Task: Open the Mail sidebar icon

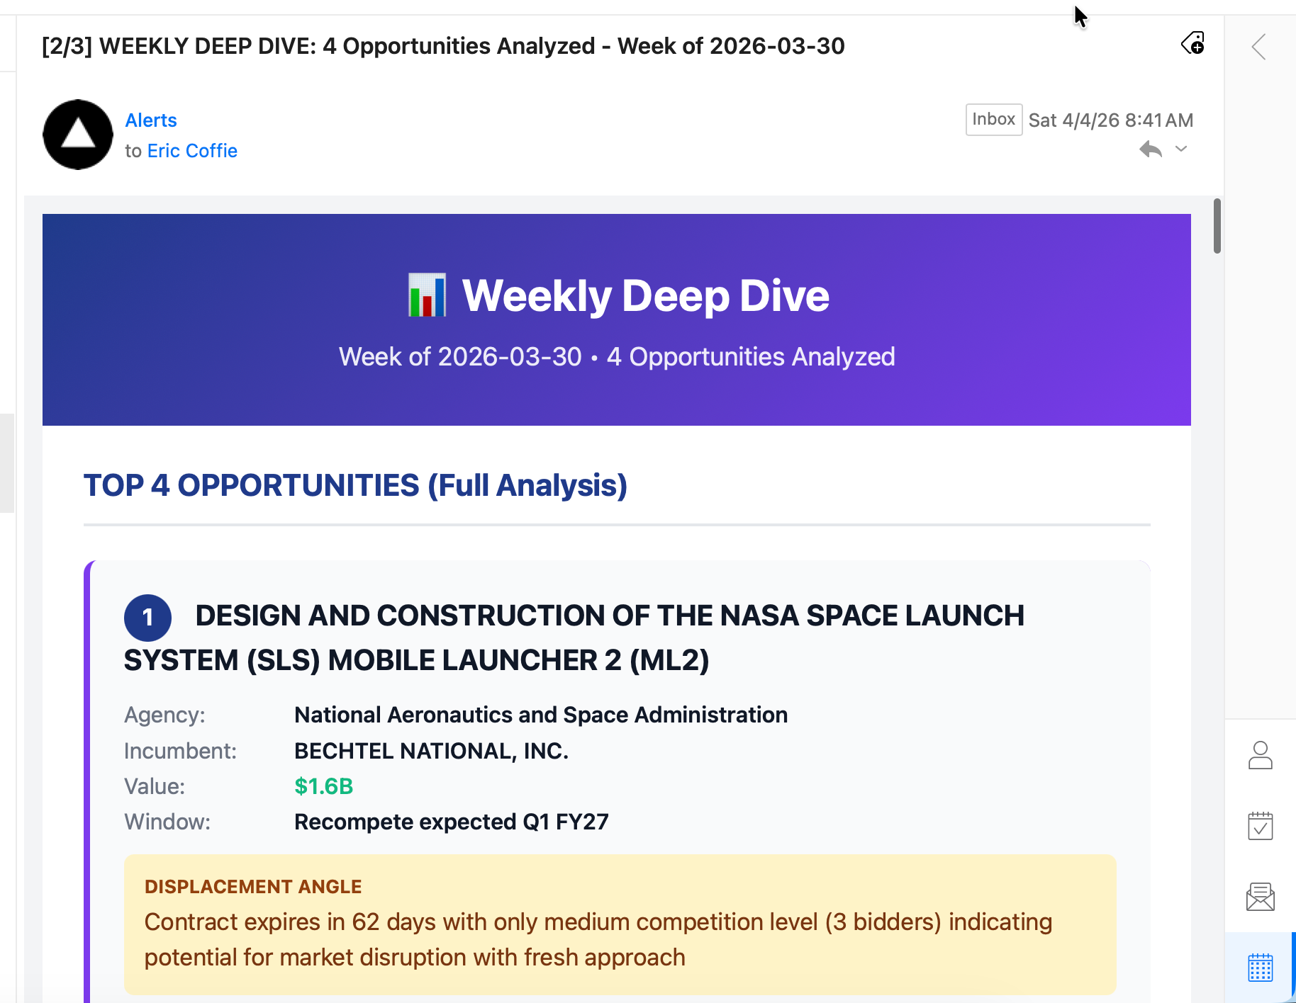Action: [1261, 897]
